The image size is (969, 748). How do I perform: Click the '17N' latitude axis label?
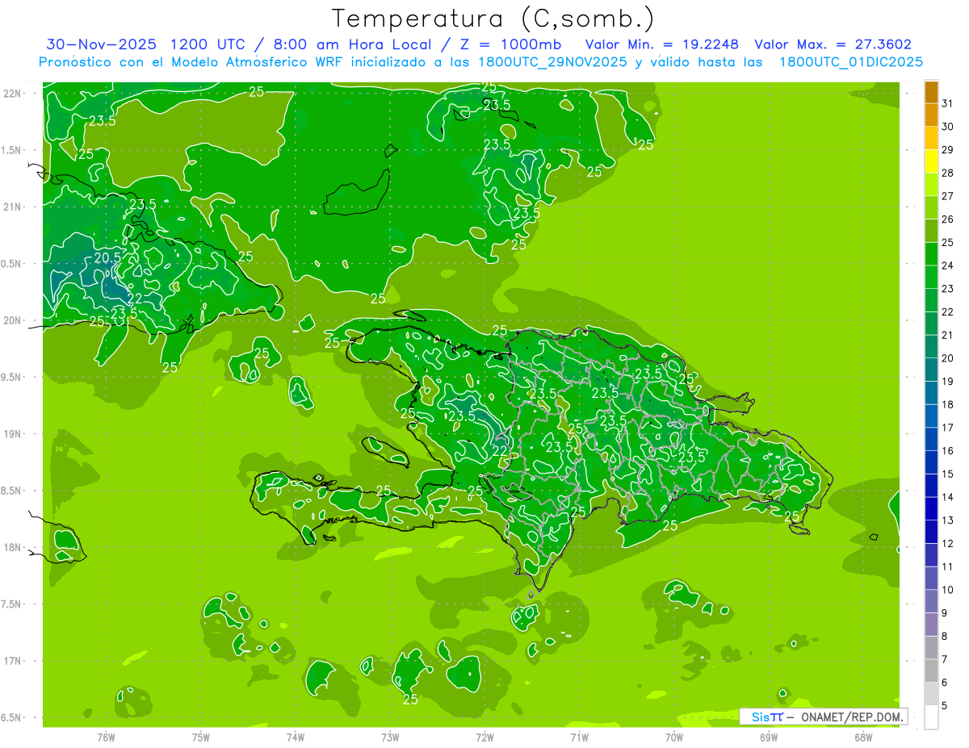pyautogui.click(x=11, y=661)
